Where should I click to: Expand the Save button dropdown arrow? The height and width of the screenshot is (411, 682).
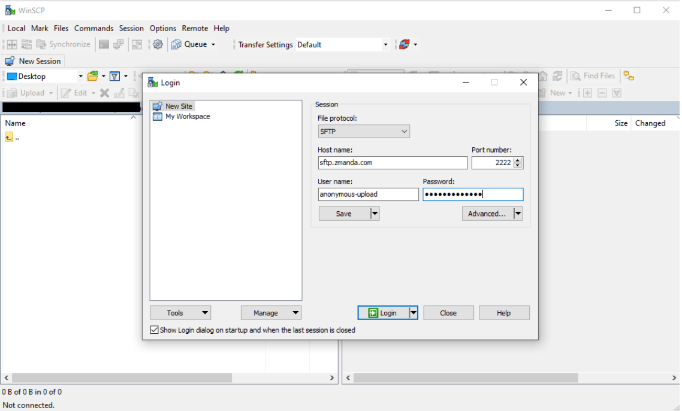pyautogui.click(x=375, y=214)
